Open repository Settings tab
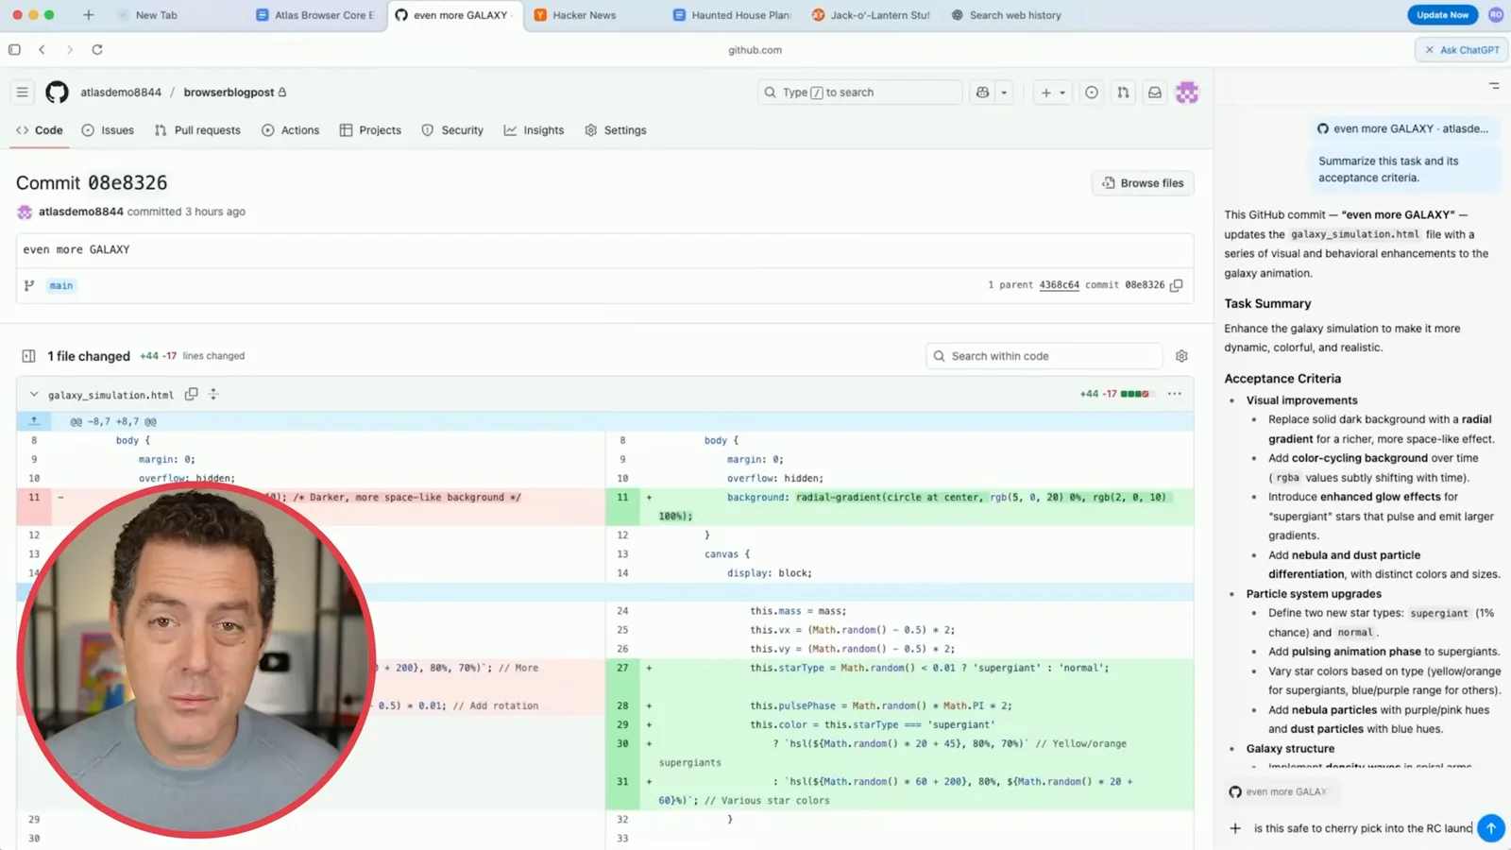This screenshot has height=850, width=1511. coord(616,130)
